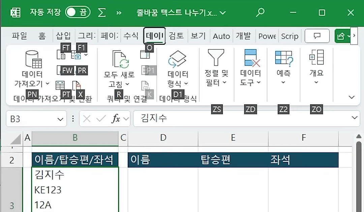Image resolution: width=364 pixels, height=212 pixels.
Task: Open the comments speech bubble button
Action: point(317,36)
